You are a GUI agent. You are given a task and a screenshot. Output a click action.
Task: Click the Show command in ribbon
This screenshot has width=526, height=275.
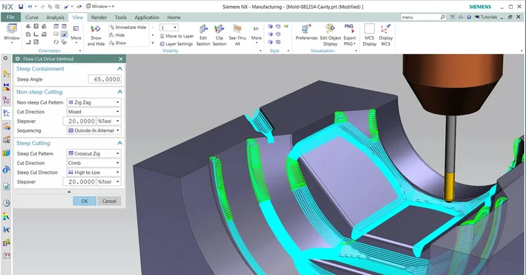(x=118, y=43)
